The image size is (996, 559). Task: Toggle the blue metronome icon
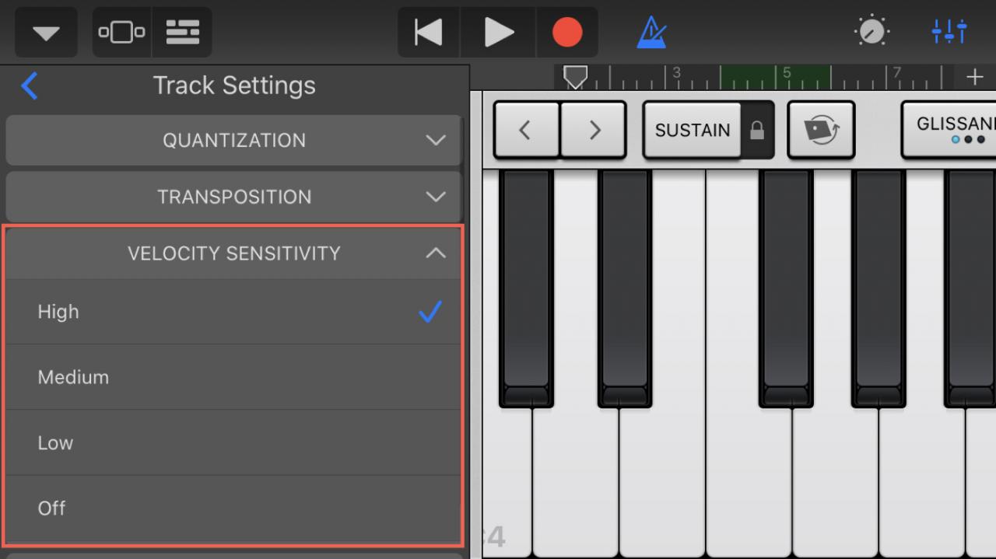point(651,33)
